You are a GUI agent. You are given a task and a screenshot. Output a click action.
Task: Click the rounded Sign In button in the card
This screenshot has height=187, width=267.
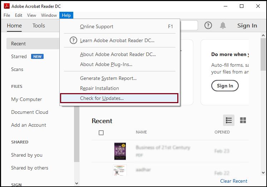coord(225,86)
